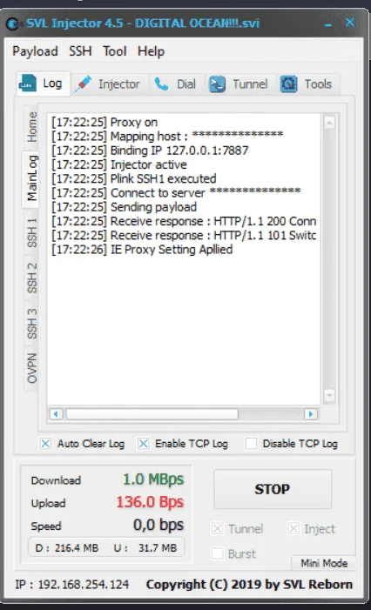This screenshot has width=371, height=610.
Task: Click the log scroll down arrow
Action: coord(329,396)
